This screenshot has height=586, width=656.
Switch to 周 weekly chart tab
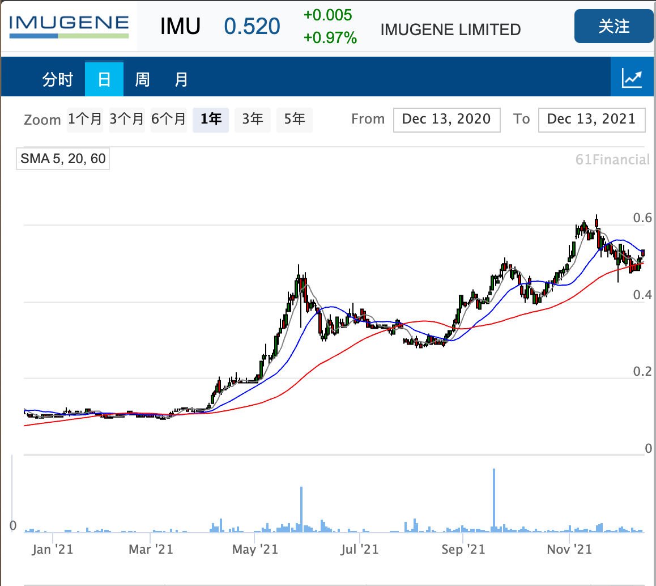coord(142,79)
